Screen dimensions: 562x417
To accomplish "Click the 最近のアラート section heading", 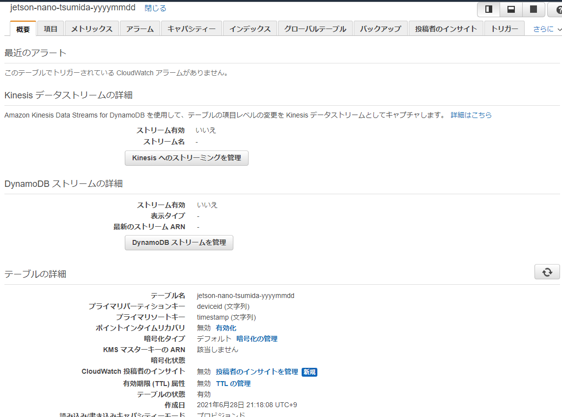I will 35,53.
